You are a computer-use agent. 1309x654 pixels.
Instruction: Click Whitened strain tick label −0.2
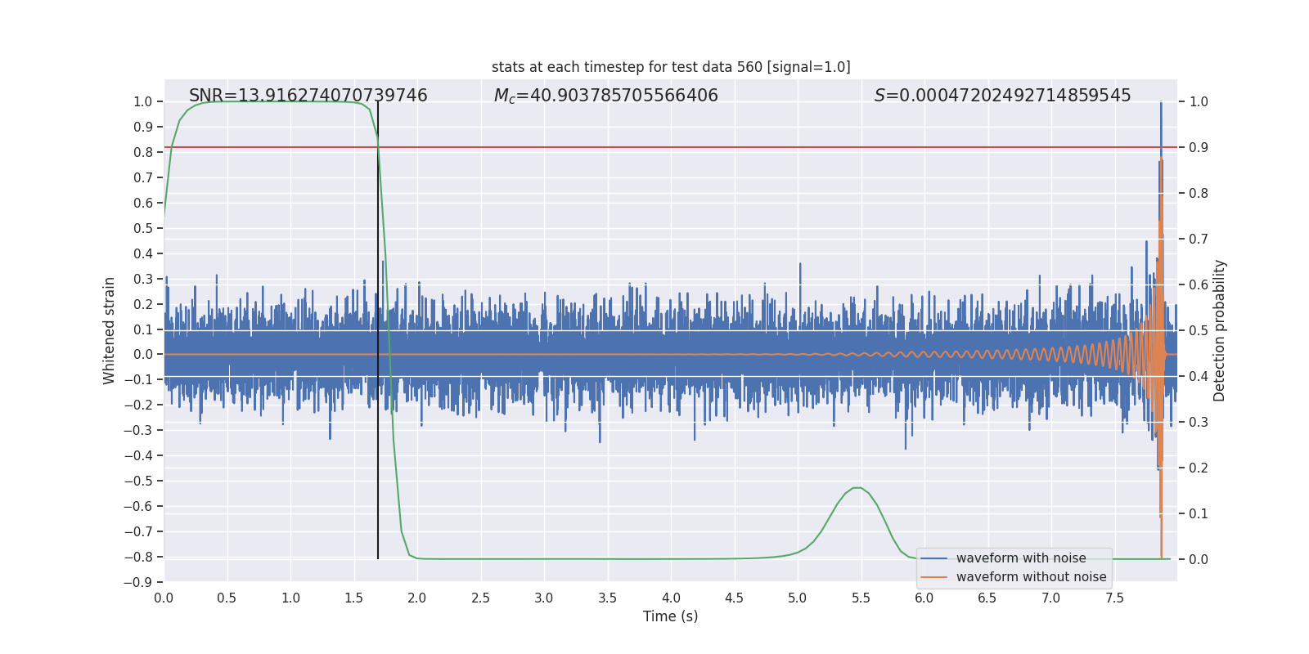click(138, 405)
